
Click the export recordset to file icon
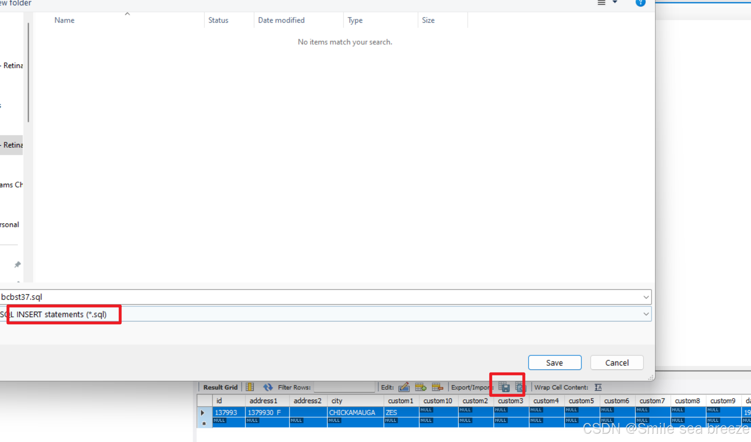504,387
